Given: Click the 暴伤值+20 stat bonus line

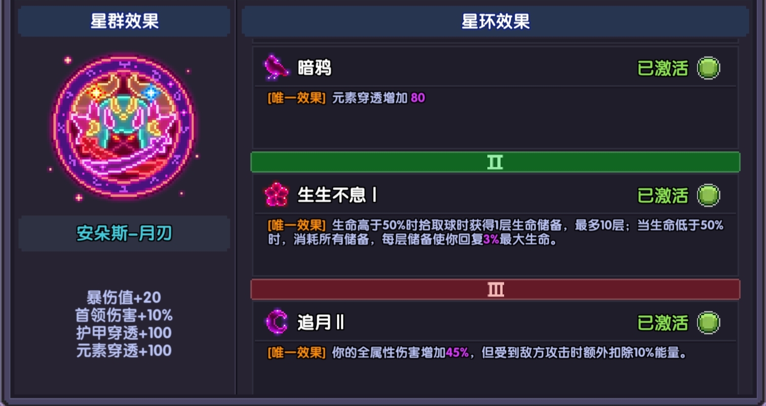Looking at the screenshot, I should tap(124, 297).
